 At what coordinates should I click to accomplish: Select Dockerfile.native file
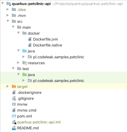click(48, 45)
